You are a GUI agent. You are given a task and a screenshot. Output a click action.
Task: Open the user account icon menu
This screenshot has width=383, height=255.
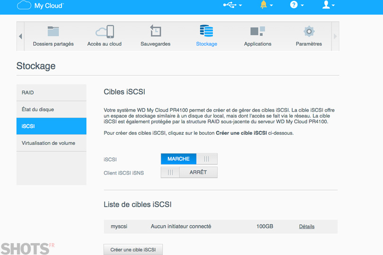326,5
